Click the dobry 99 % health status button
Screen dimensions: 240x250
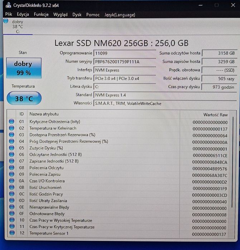(x=24, y=68)
